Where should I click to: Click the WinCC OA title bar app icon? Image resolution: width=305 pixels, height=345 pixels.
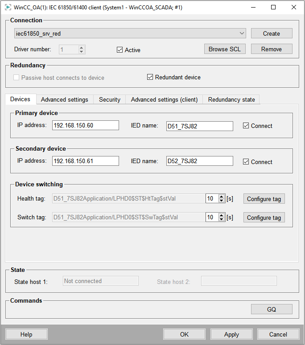click(8, 7)
